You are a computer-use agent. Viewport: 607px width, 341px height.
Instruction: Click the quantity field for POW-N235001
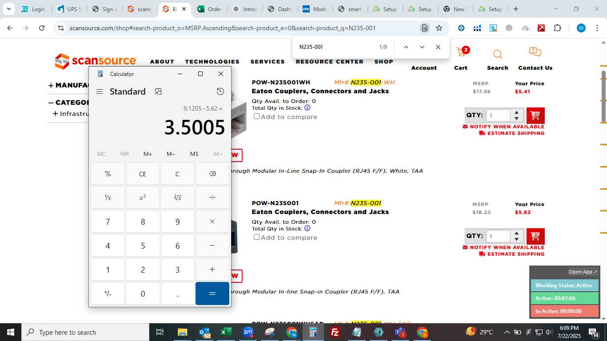498,236
